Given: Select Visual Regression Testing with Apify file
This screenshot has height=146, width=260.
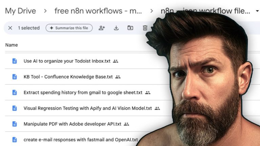Looking at the screenshot, I should click(88, 108).
